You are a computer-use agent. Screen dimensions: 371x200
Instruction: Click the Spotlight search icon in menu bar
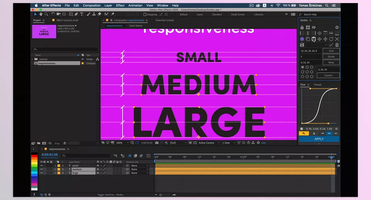click(x=327, y=5)
